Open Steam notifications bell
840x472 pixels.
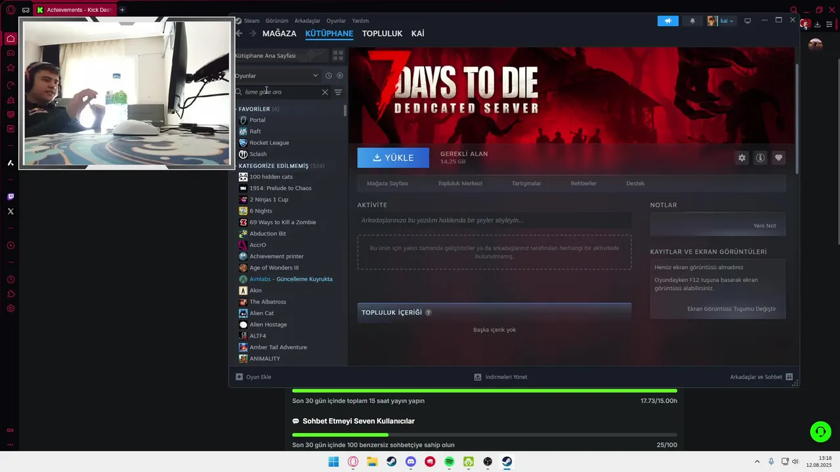(692, 21)
